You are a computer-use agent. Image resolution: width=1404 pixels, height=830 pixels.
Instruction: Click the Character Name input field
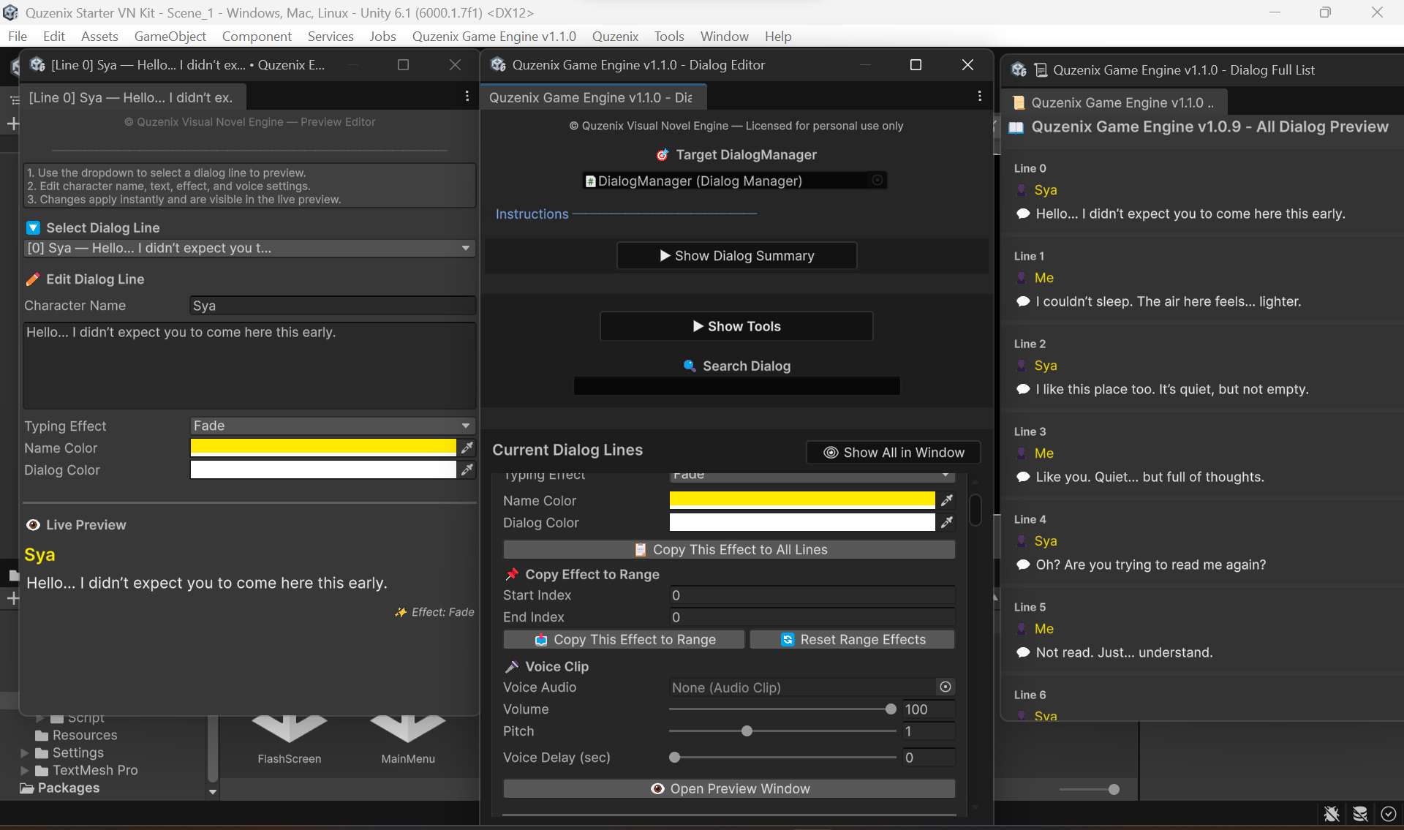click(x=333, y=306)
